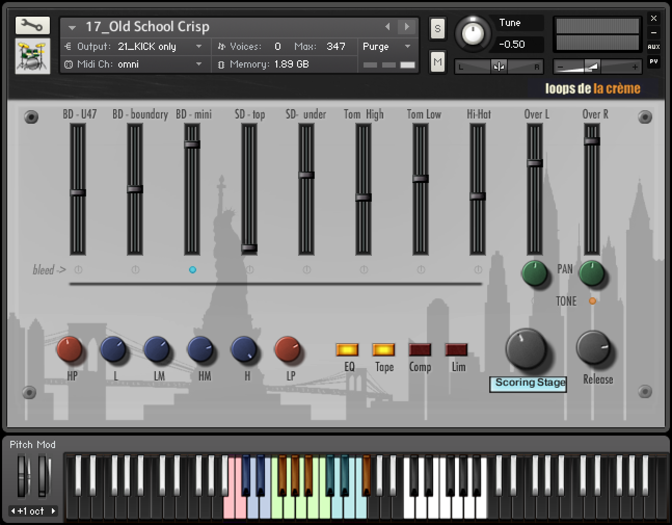Click the master volume slider top right
The width and height of the screenshot is (672, 525).
point(594,67)
